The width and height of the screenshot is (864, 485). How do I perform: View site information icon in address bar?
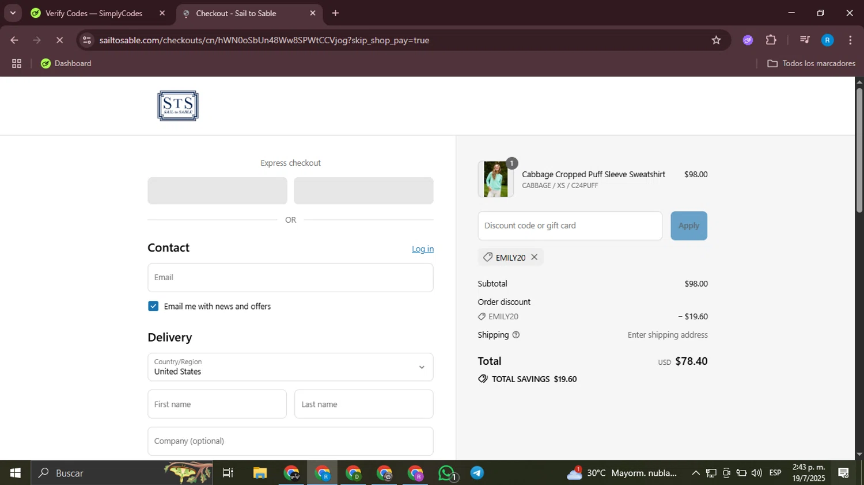87,40
